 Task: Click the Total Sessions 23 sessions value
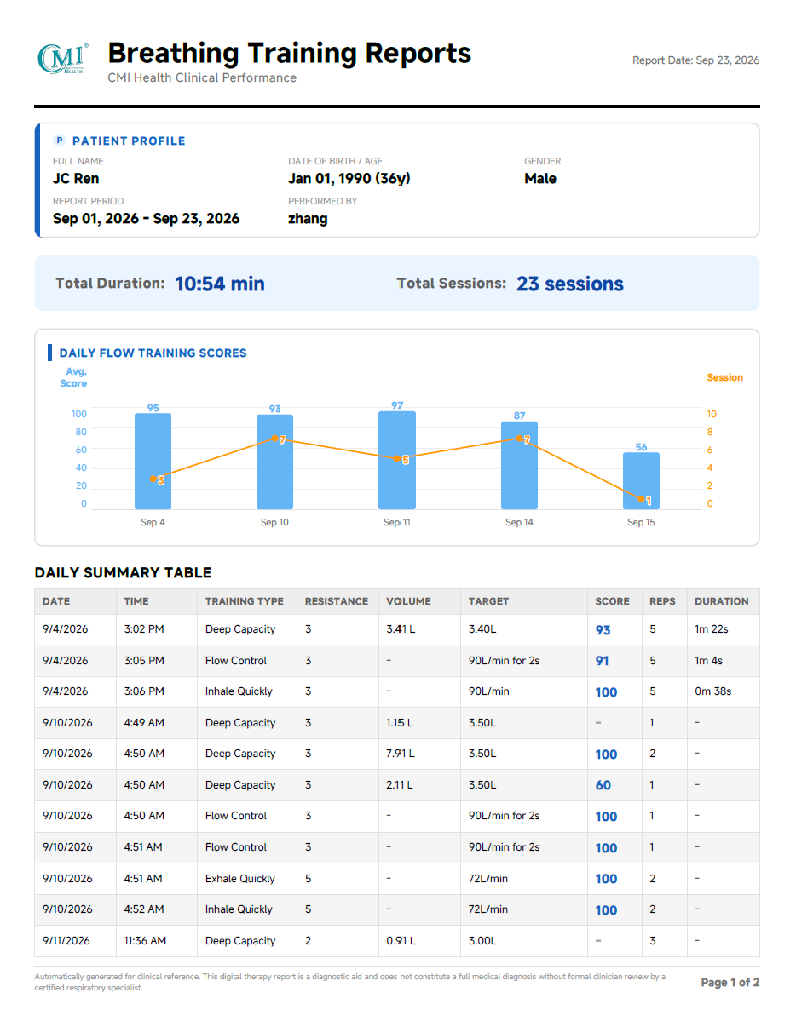[x=570, y=284]
